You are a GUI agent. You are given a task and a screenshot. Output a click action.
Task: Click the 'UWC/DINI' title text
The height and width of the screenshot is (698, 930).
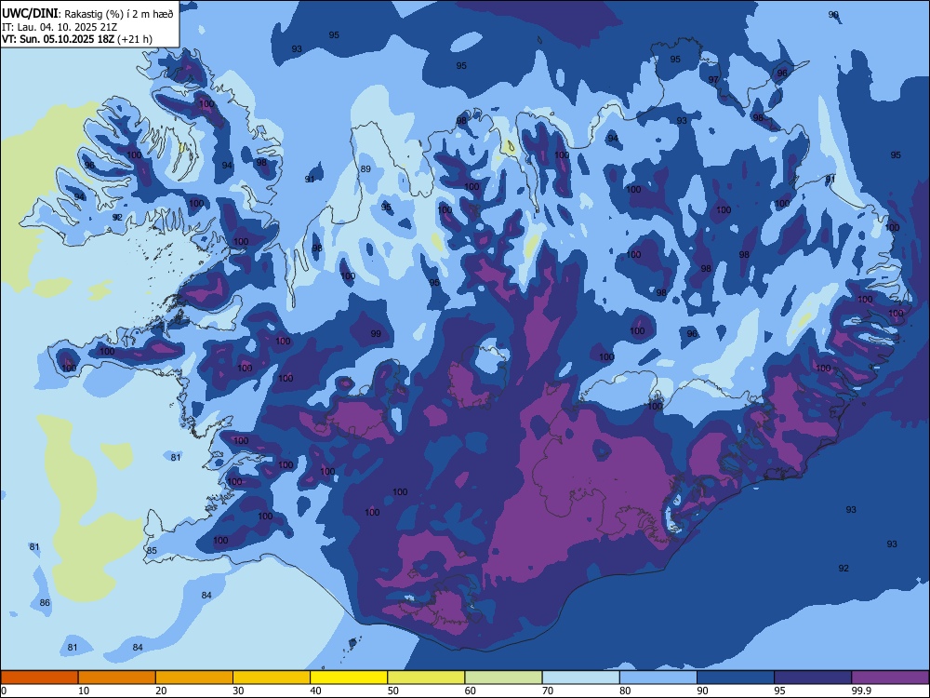pyautogui.click(x=30, y=14)
